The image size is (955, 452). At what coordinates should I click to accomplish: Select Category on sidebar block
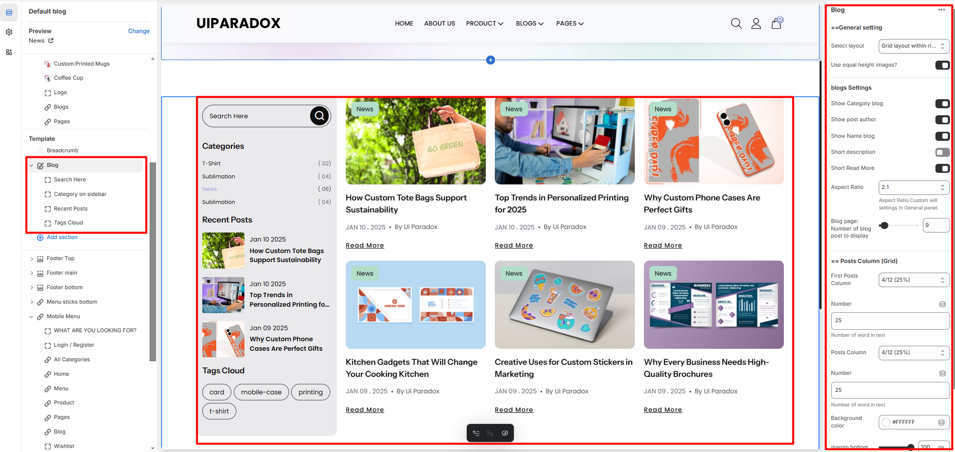pos(80,194)
